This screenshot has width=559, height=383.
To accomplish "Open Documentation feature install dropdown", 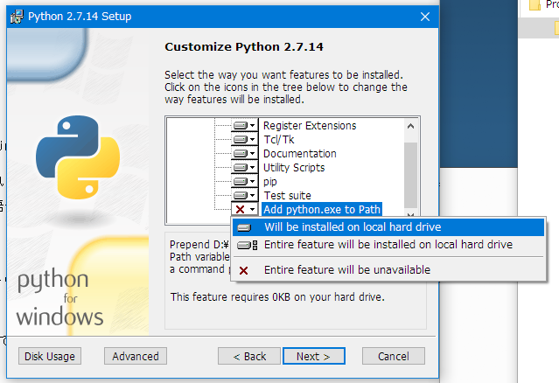I will [244, 154].
